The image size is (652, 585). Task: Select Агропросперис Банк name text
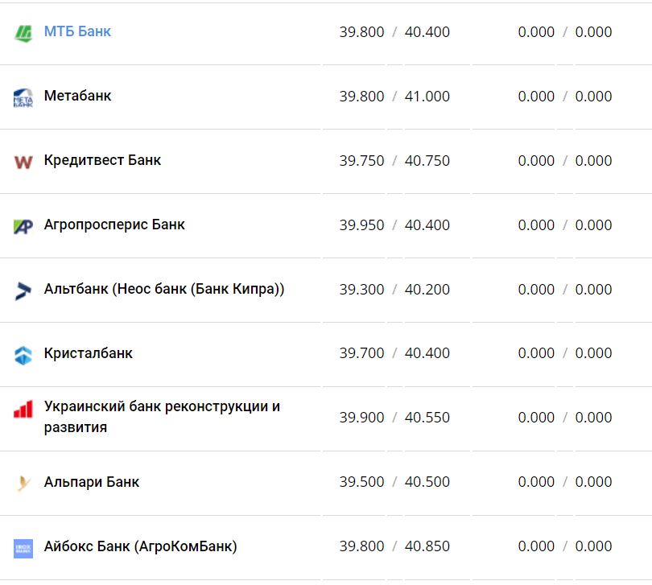114,225
